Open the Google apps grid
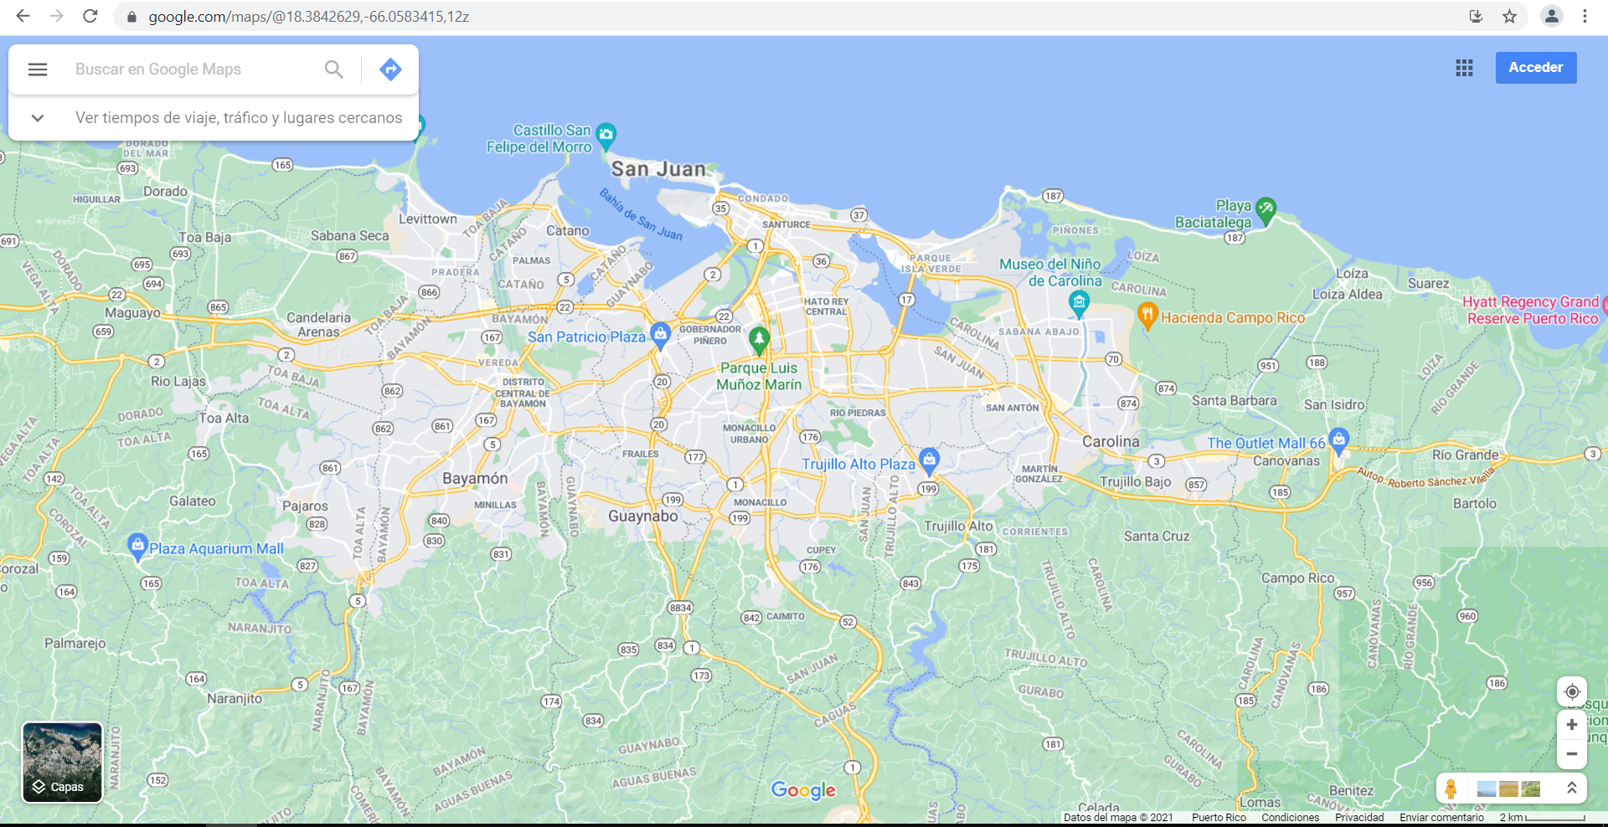 (1464, 68)
